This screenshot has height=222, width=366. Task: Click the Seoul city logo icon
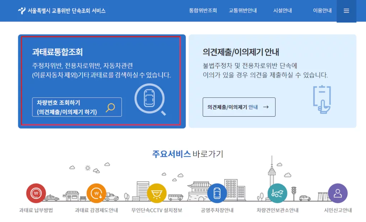click(x=22, y=11)
